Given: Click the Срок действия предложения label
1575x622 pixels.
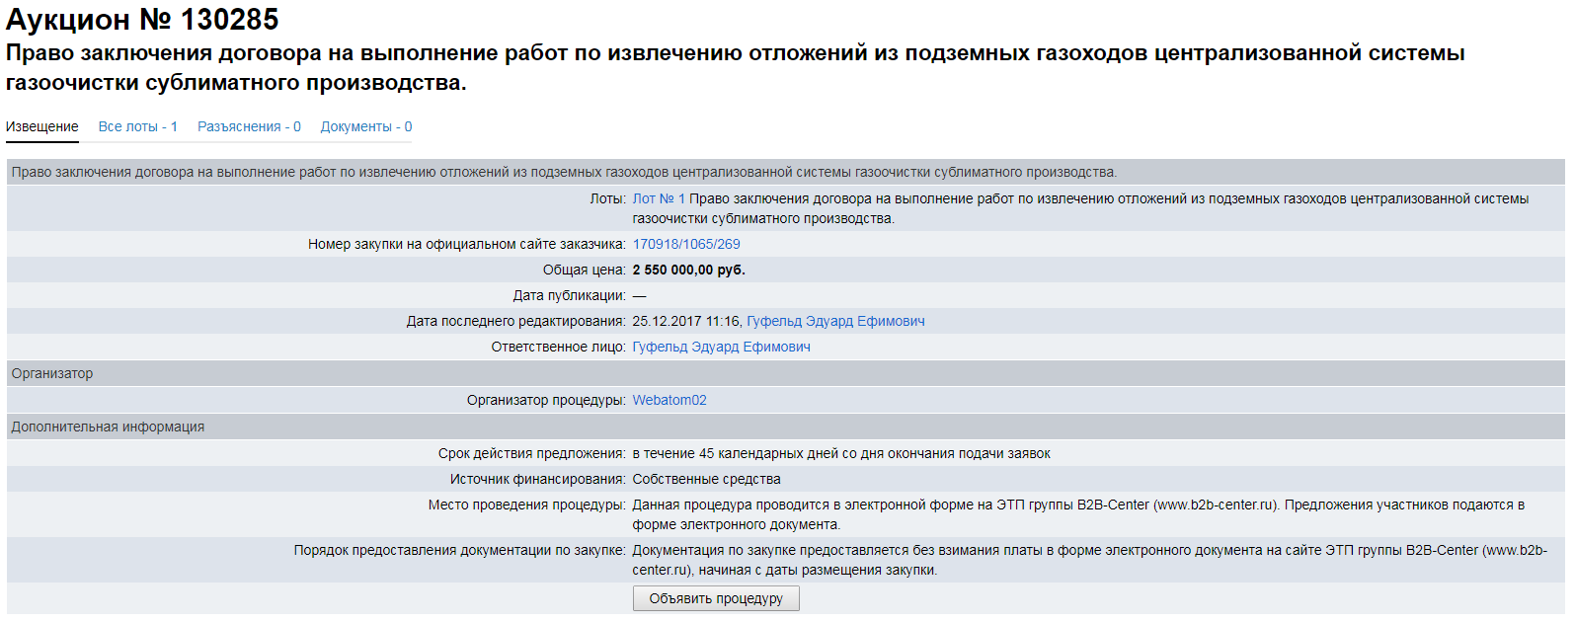Looking at the screenshot, I should click(531, 453).
